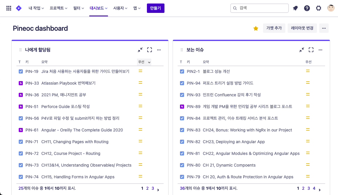Viewport: 338px width, 195px height.
Task: Expand the 사용자 menu
Action: pos(120,8)
